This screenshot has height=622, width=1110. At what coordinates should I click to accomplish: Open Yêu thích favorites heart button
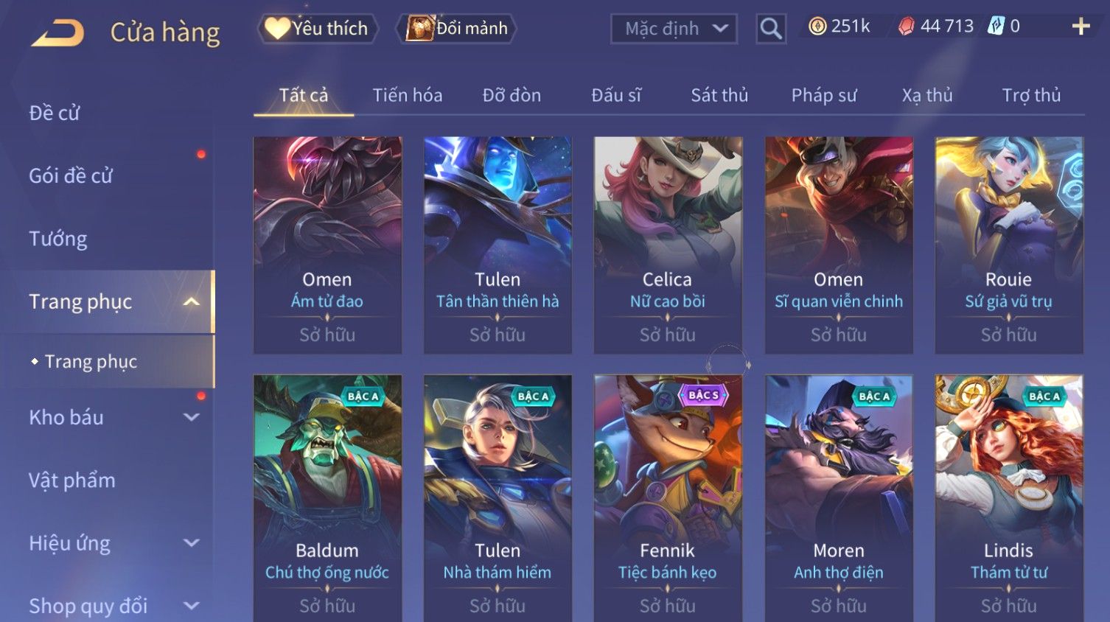(318, 29)
